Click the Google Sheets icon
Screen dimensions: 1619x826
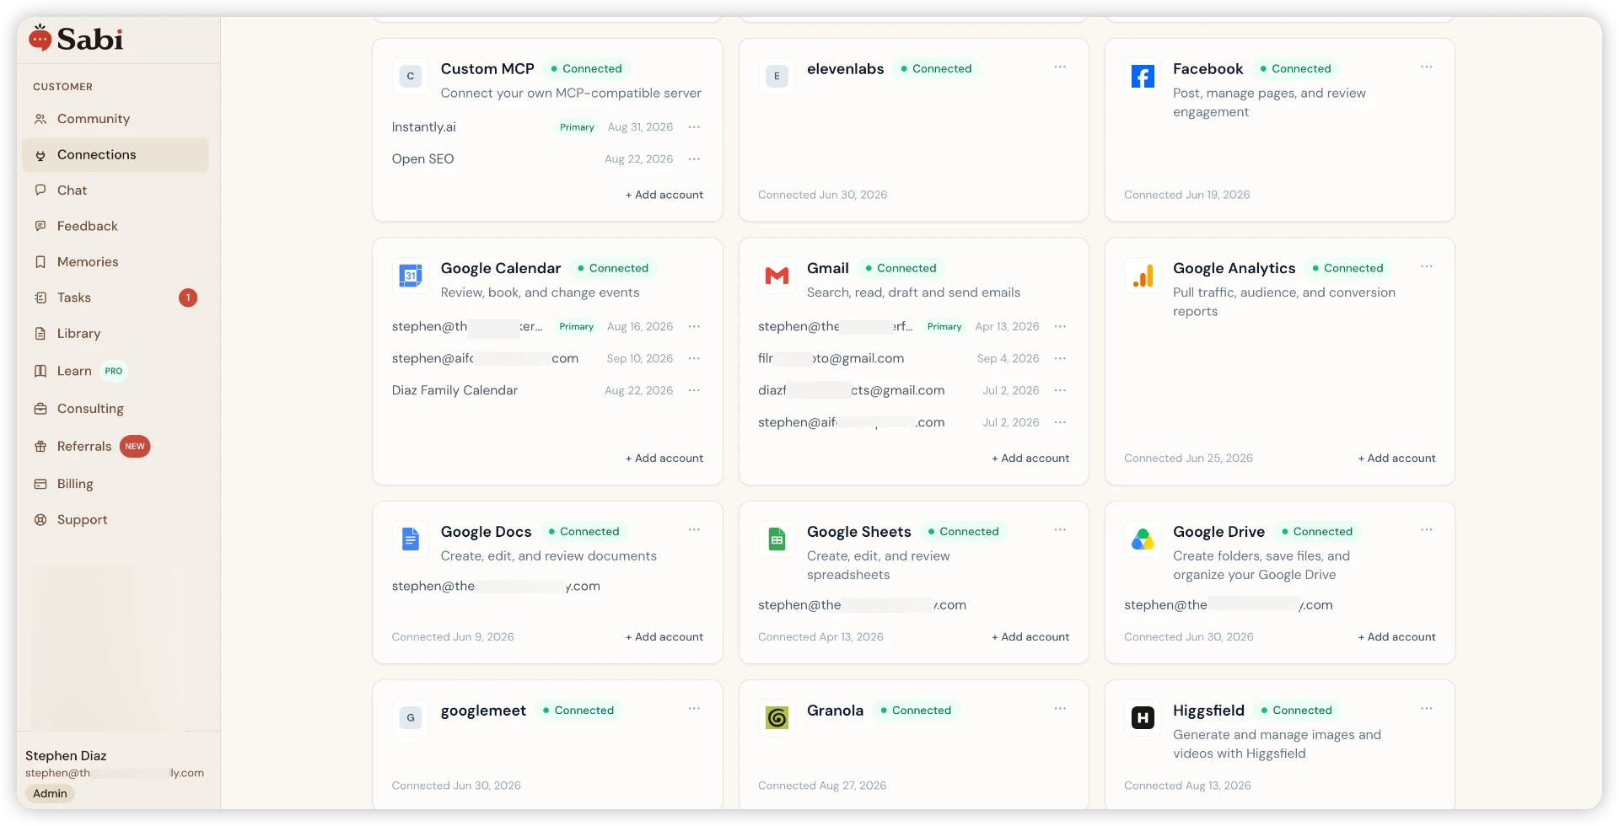pyautogui.click(x=777, y=539)
